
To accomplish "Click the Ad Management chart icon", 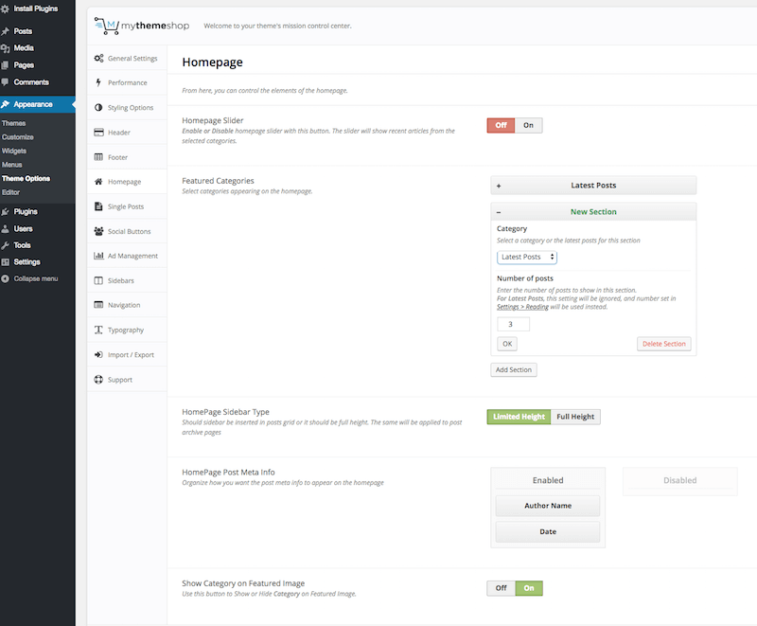I will point(98,256).
